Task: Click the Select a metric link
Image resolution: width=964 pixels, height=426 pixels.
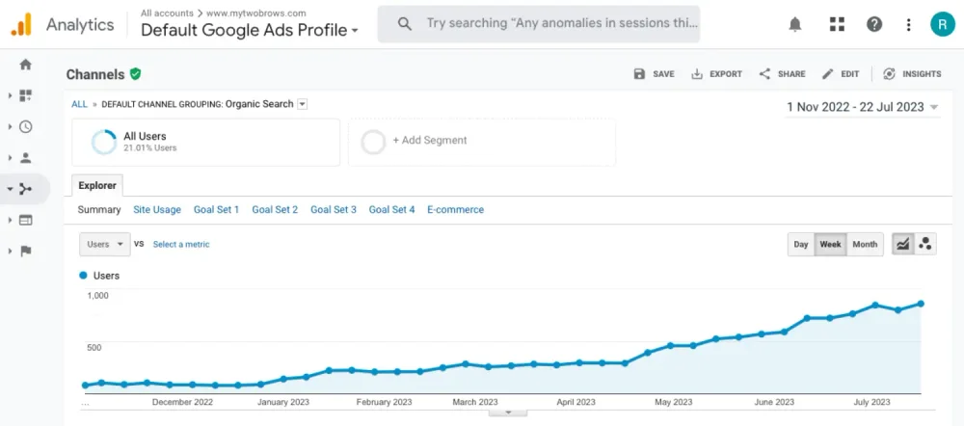Action: tap(181, 245)
